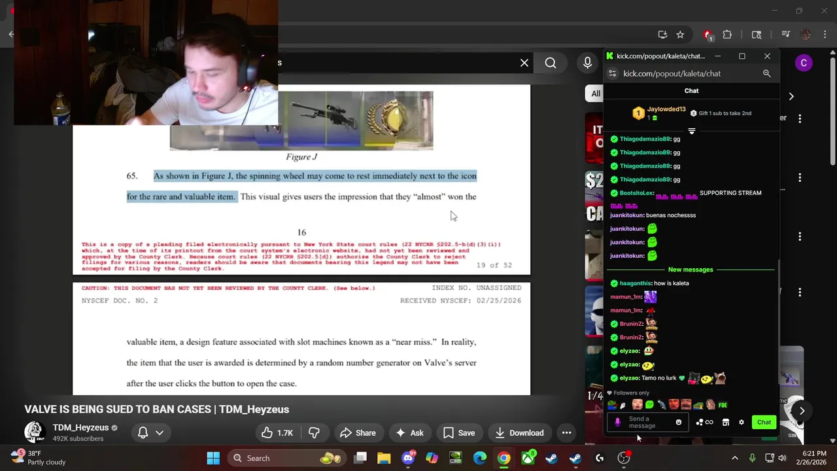Screen dimensions: 837x471
Task: Show the next filter chips with the arrow
Action: tap(791, 96)
